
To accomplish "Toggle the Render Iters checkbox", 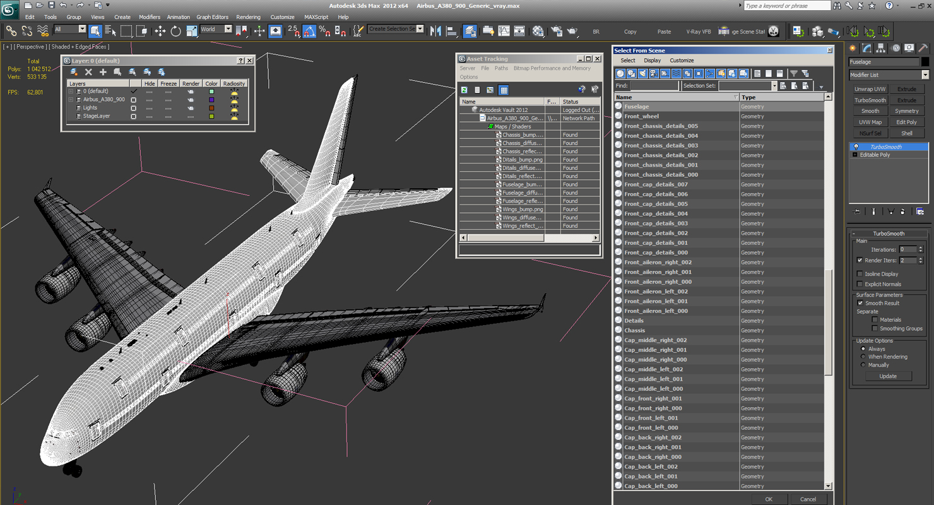I will [860, 260].
